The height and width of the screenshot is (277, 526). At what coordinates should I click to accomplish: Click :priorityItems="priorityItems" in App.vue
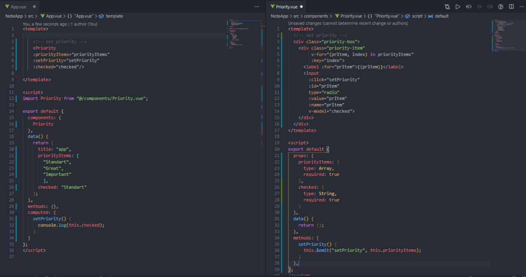[x=72, y=54]
